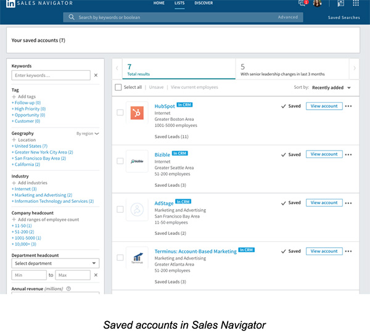Viewport: 370px width, 333px height.
Task: Click View account button for Terminus
Action: click(x=324, y=251)
